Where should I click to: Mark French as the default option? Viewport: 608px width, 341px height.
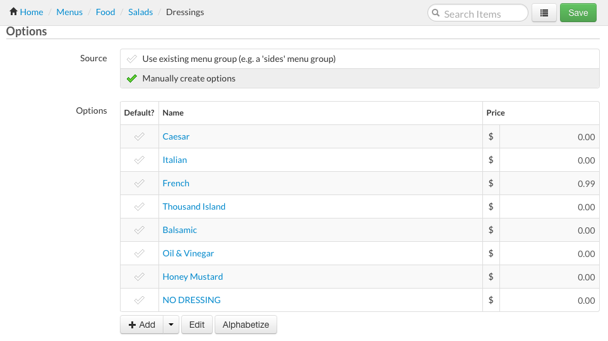(x=140, y=183)
